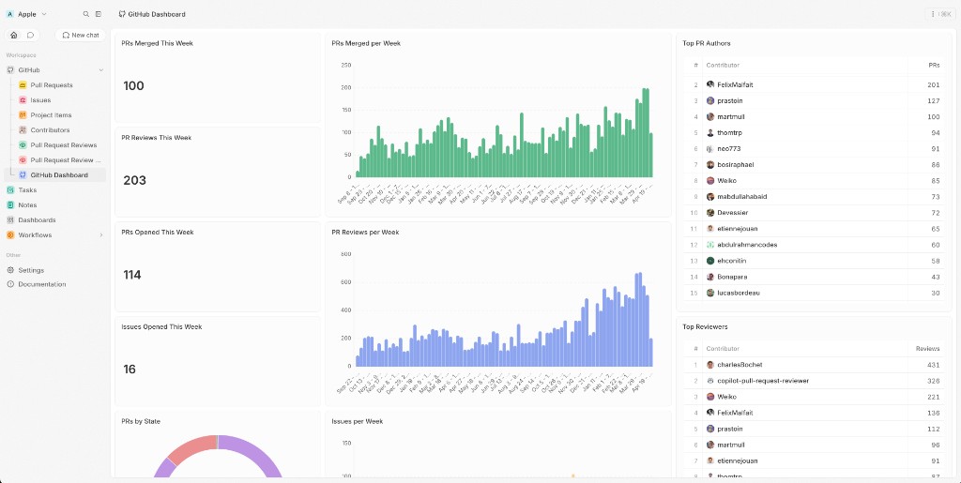Open the Settings page link
Screen dimensions: 961x483
point(31,270)
